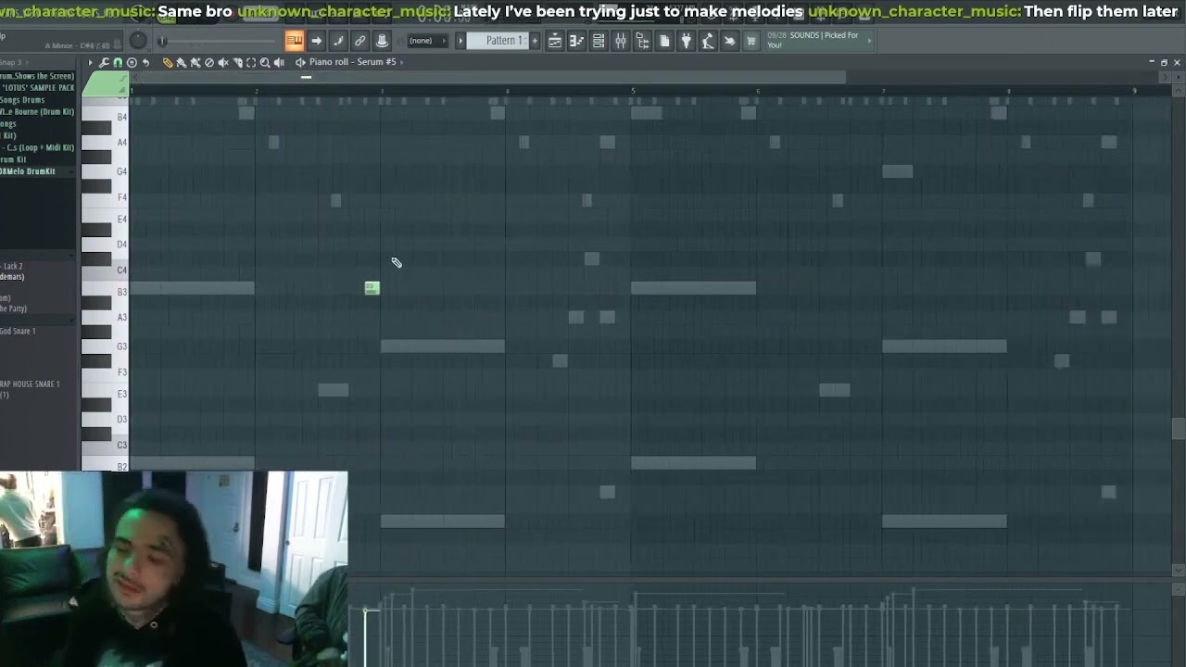
Task: Select Songs Drums browser folder
Action: click(x=22, y=99)
